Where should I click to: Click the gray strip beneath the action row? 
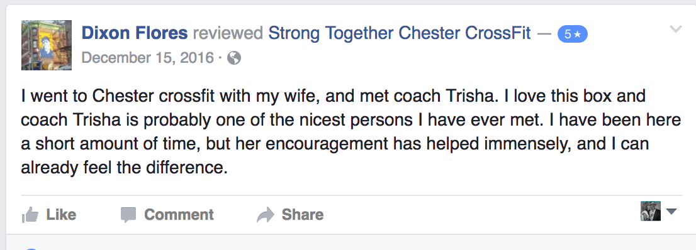click(348, 242)
